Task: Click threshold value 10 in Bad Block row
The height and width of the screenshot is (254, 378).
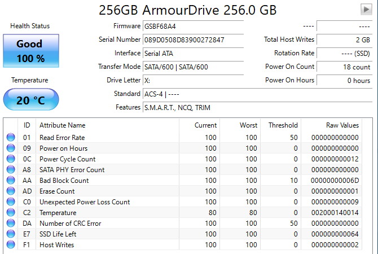Action: pos(293,181)
